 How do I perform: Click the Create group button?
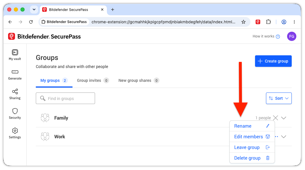pos(273,61)
